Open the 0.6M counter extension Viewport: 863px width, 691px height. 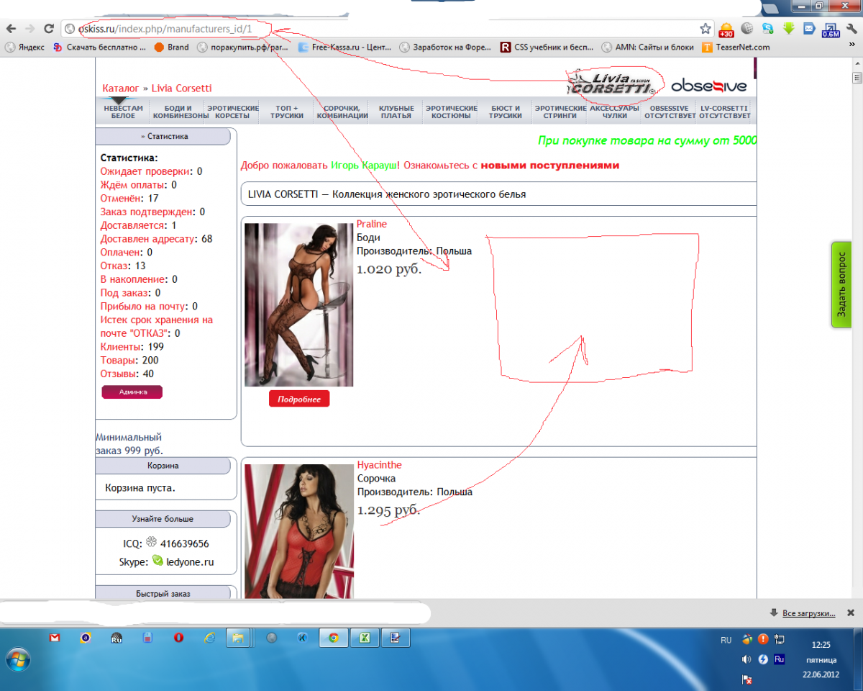click(830, 30)
